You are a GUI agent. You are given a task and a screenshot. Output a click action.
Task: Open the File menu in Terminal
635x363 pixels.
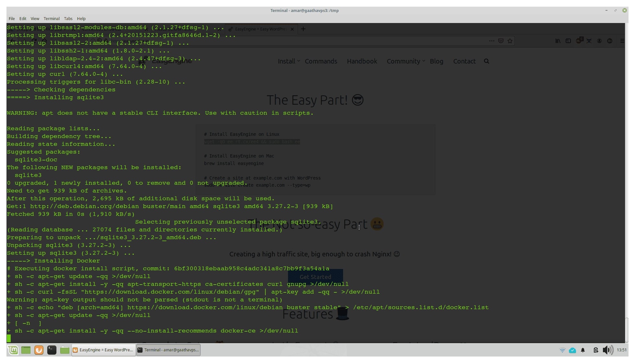pyautogui.click(x=12, y=18)
